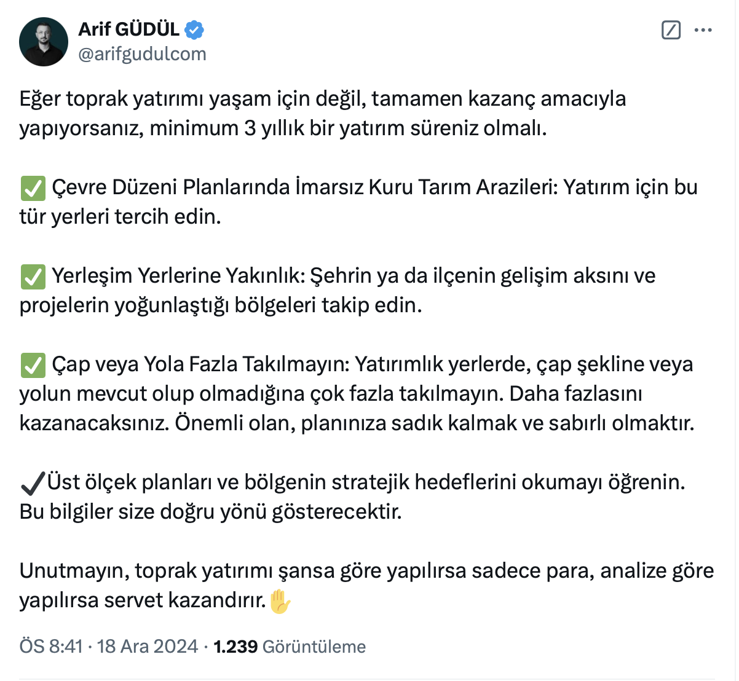
Task: Click the Grok slash-square icon
Action: 671,30
